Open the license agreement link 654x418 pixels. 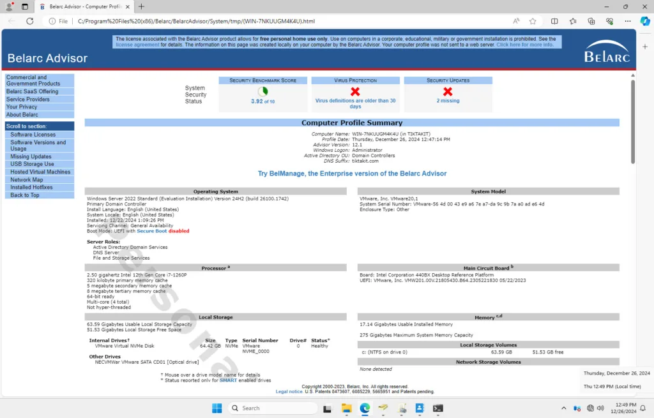137,45
